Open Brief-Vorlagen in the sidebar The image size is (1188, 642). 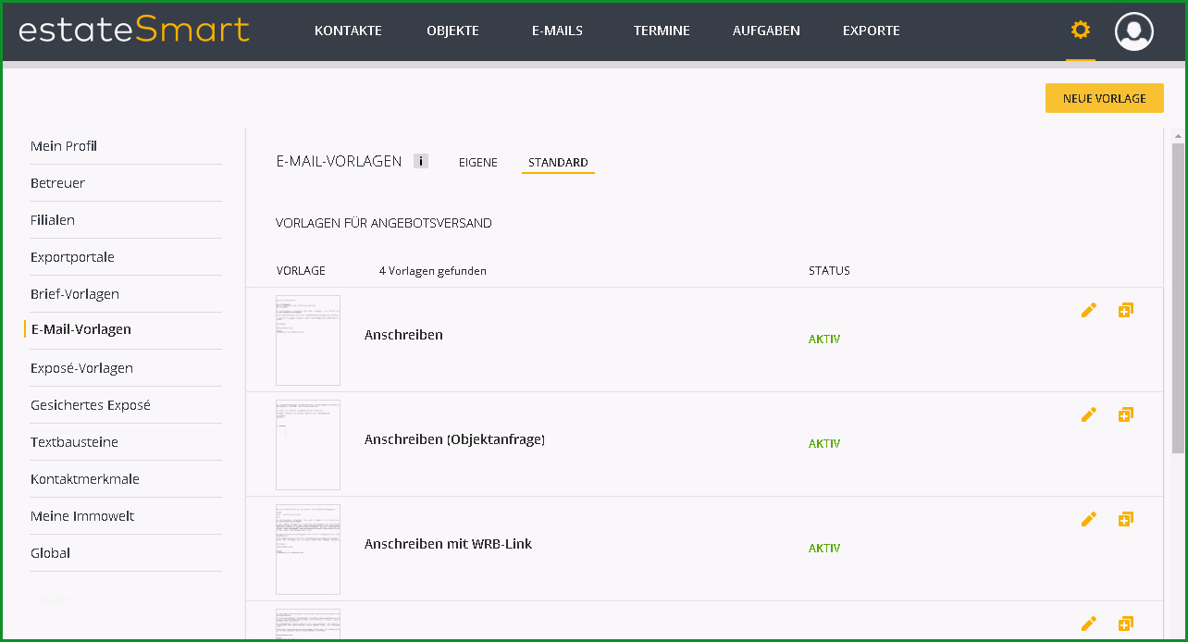(75, 294)
